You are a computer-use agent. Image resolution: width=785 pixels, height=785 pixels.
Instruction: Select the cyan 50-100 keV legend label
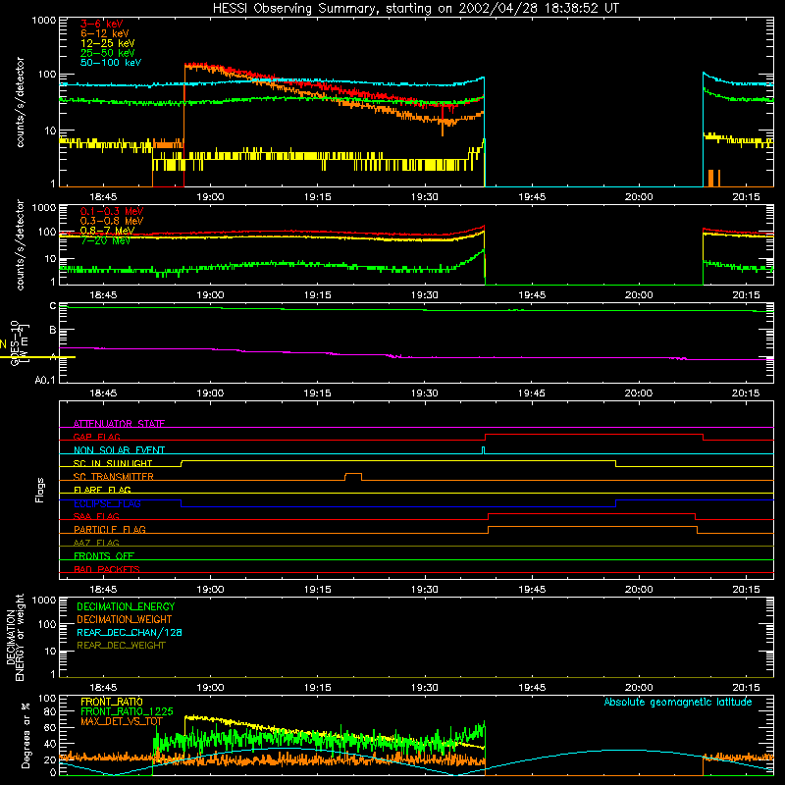[x=111, y=63]
